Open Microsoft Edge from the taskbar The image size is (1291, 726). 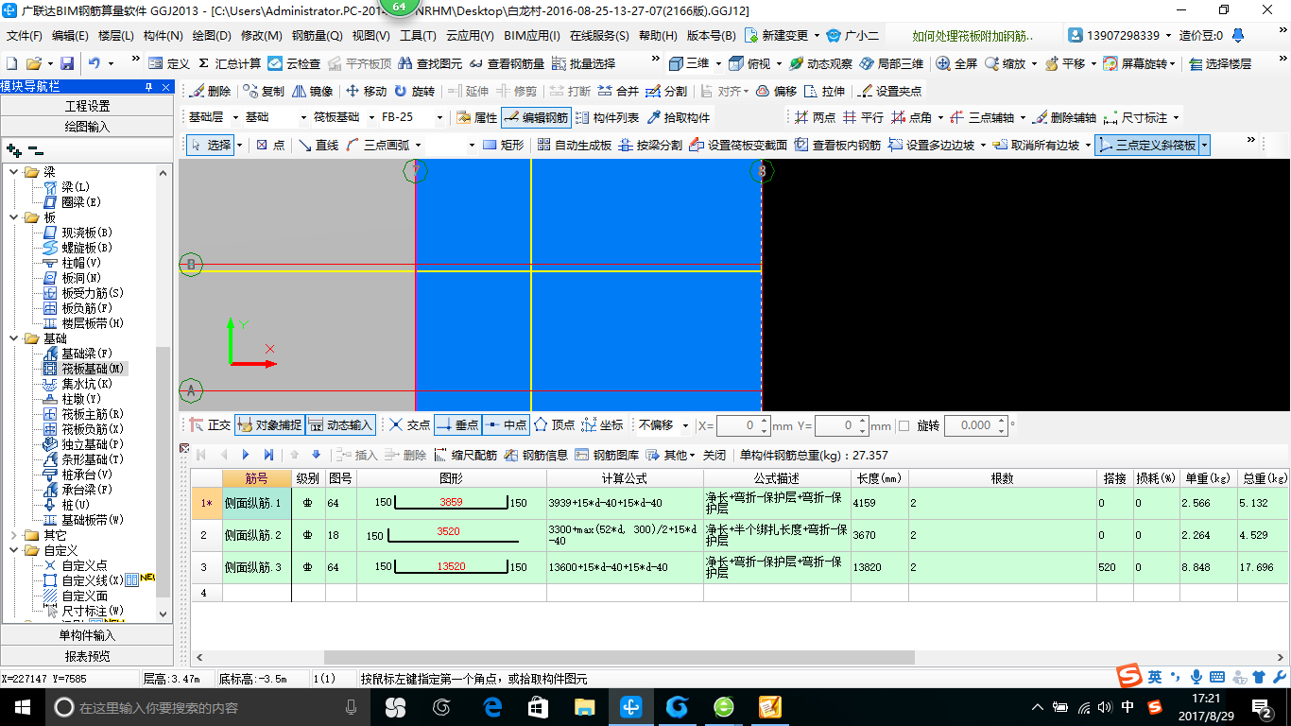491,707
